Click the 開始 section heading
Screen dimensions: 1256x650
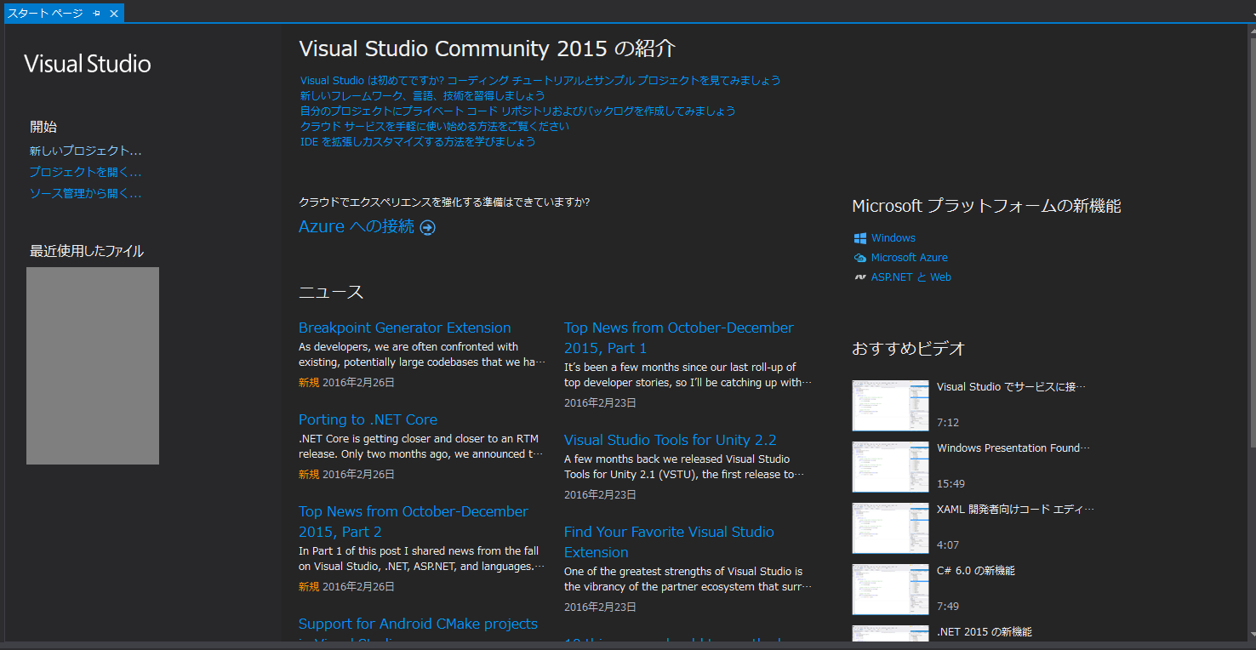pyautogui.click(x=43, y=127)
